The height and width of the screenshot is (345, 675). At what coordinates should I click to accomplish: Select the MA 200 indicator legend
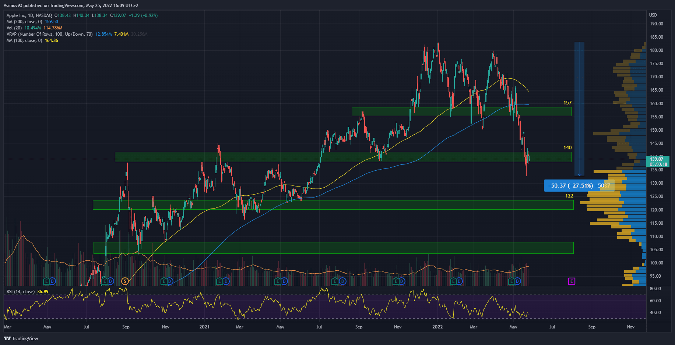(x=24, y=22)
